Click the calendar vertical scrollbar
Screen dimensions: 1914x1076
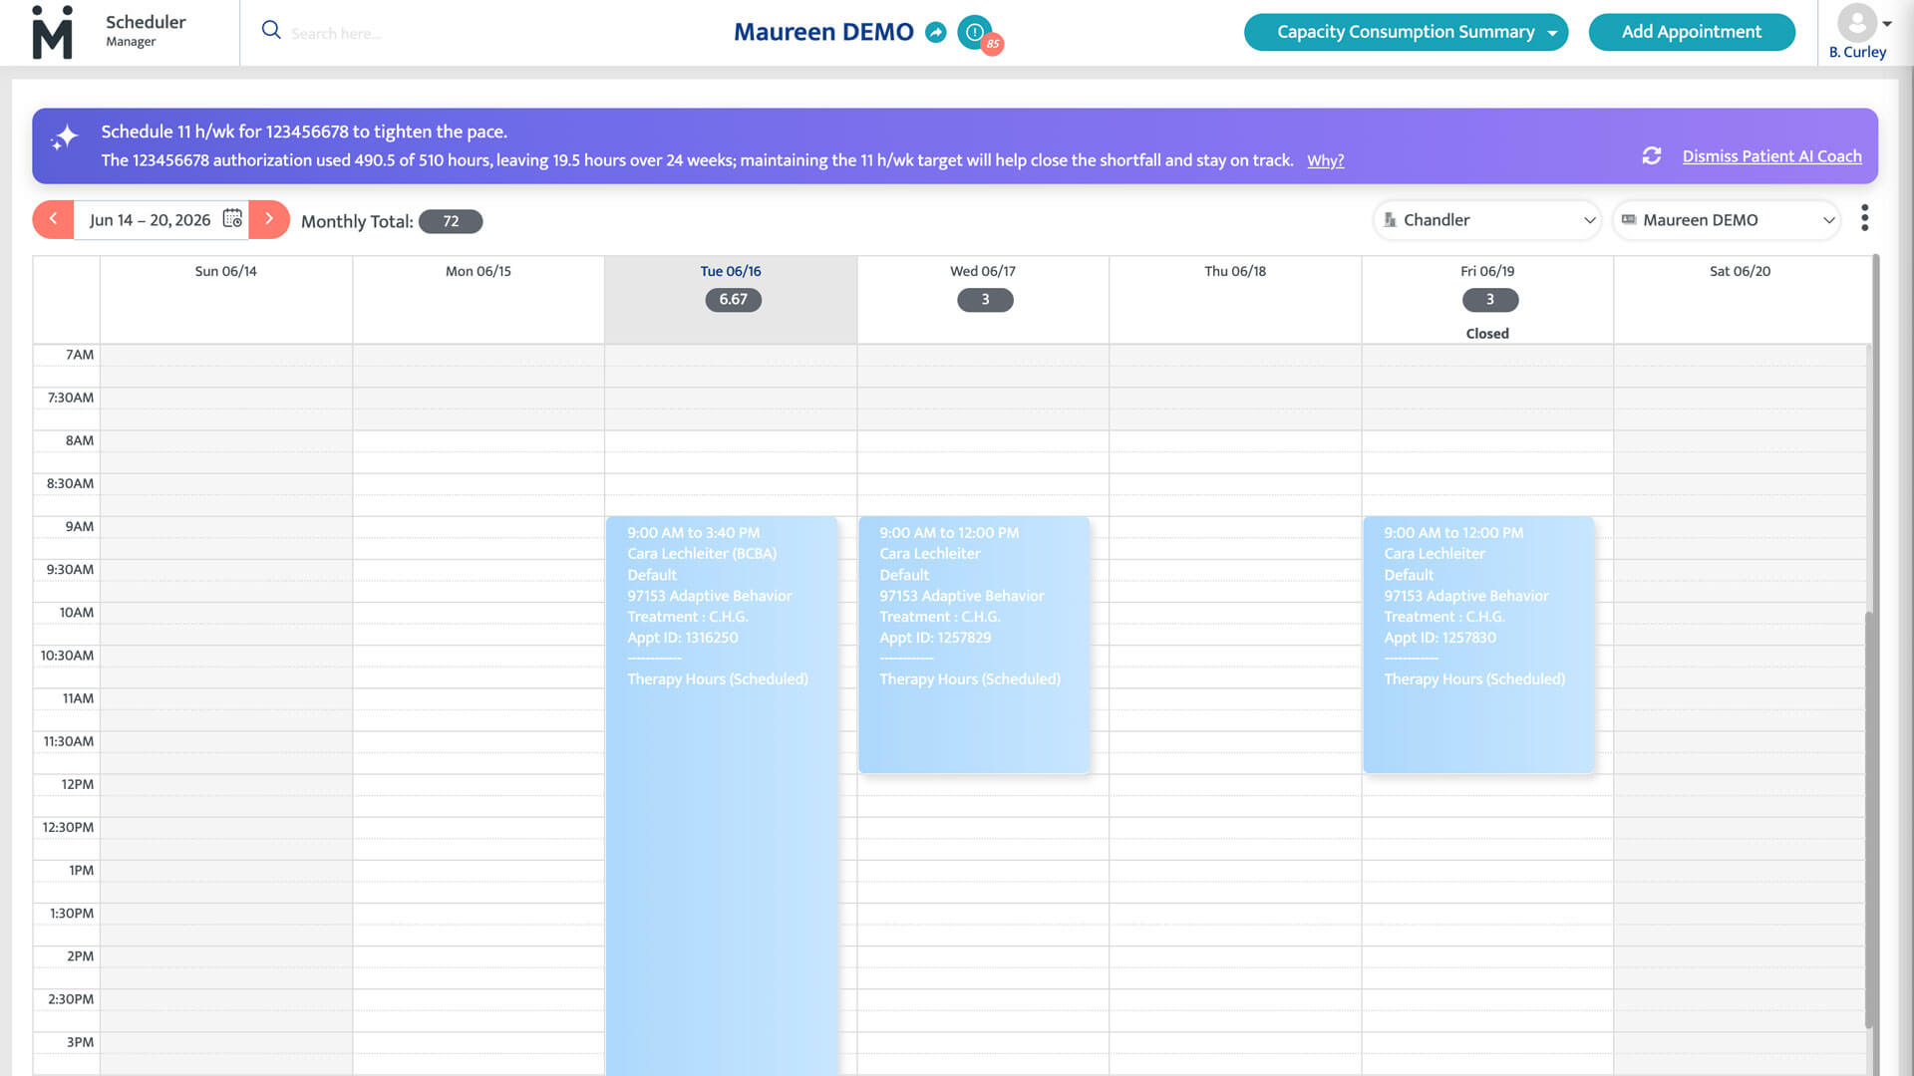coord(1869,819)
